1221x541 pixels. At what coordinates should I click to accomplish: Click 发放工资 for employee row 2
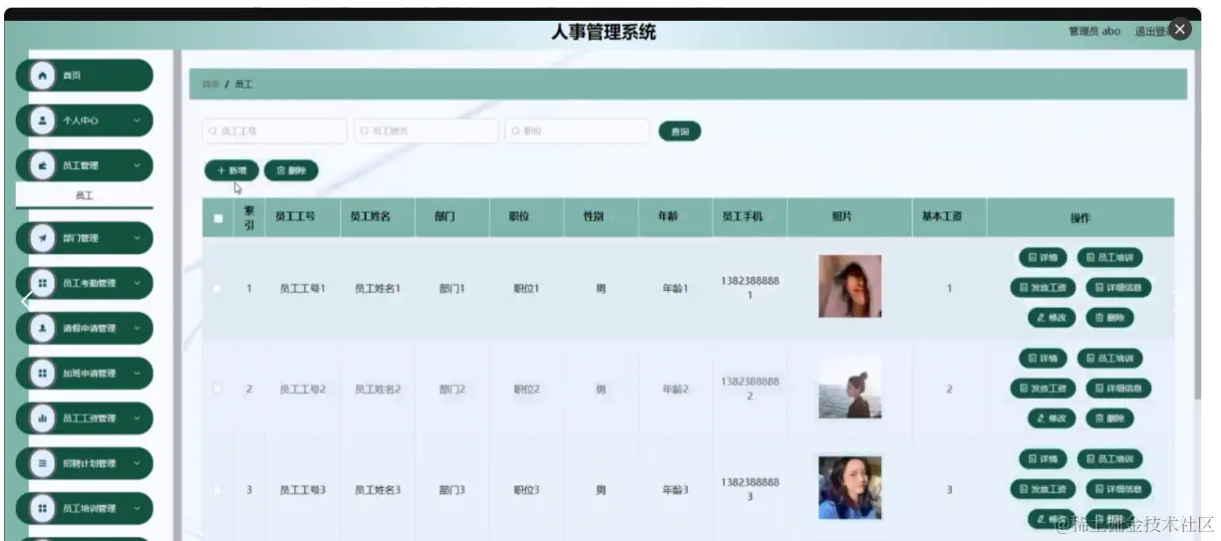point(1043,389)
